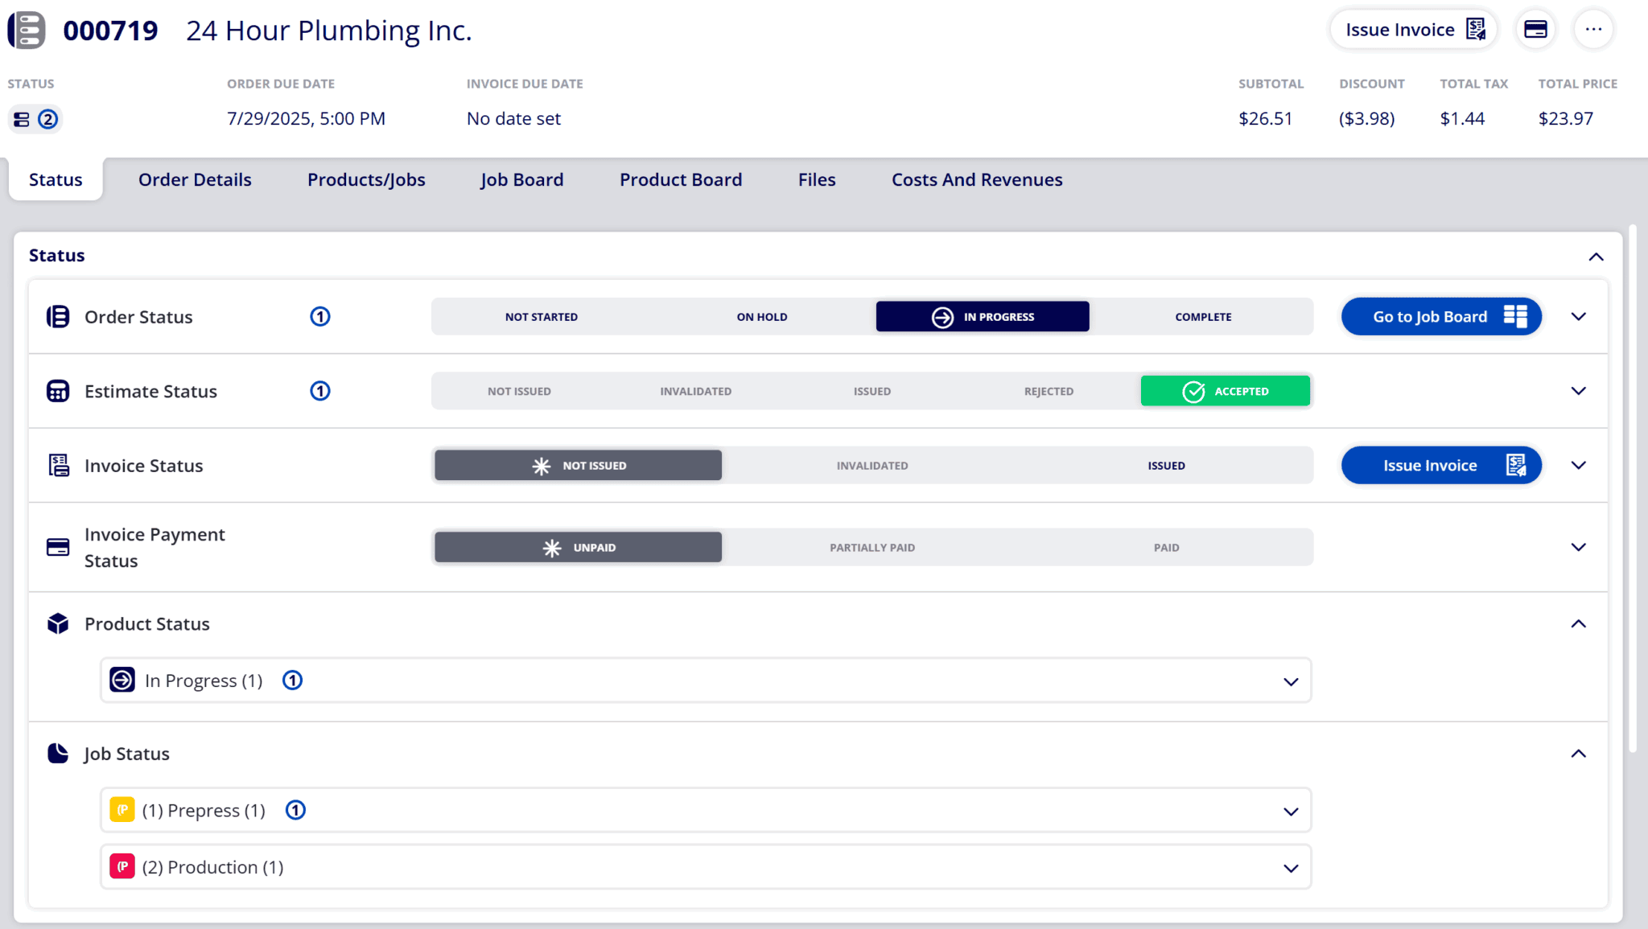This screenshot has width=1648, height=929.
Task: Click the Issue Invoice button at top
Action: click(x=1413, y=29)
